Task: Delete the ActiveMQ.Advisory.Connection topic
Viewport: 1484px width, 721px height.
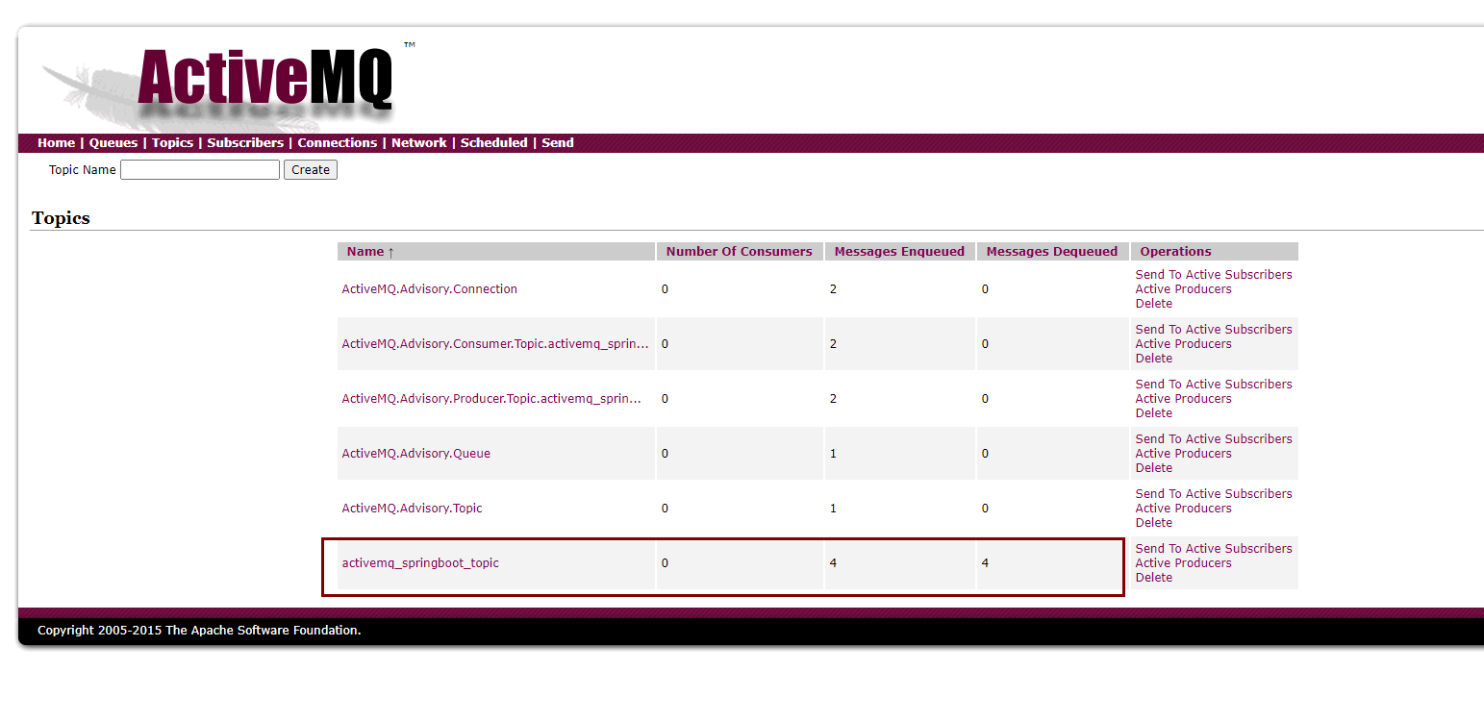Action: tap(1153, 304)
